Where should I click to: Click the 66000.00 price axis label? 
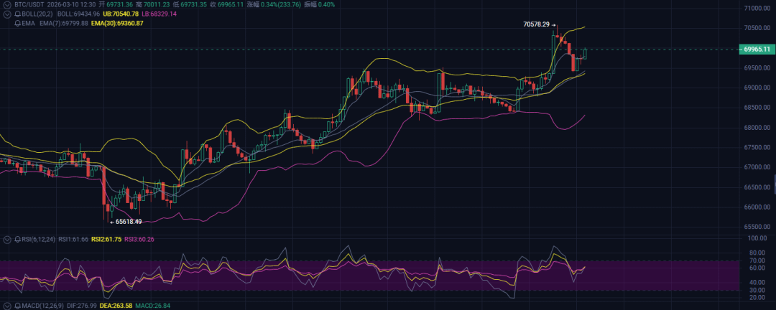tap(757, 207)
